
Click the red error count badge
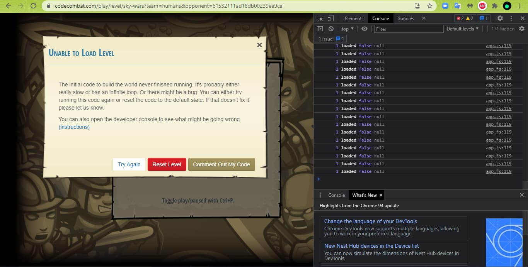460,18
